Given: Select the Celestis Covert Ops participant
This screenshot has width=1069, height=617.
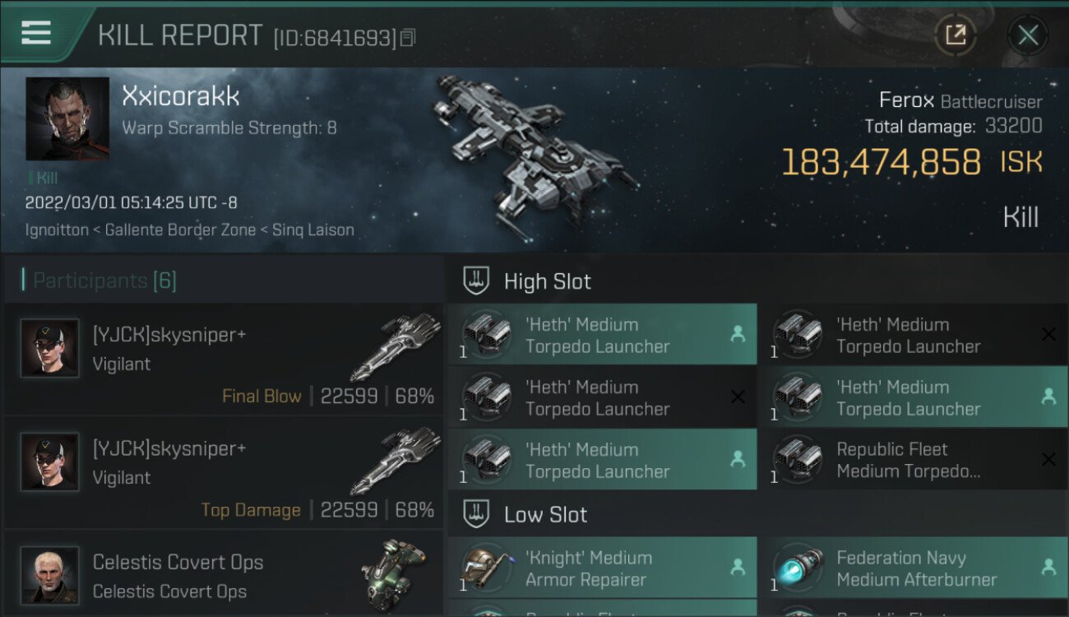Looking at the screenshot, I should (222, 576).
